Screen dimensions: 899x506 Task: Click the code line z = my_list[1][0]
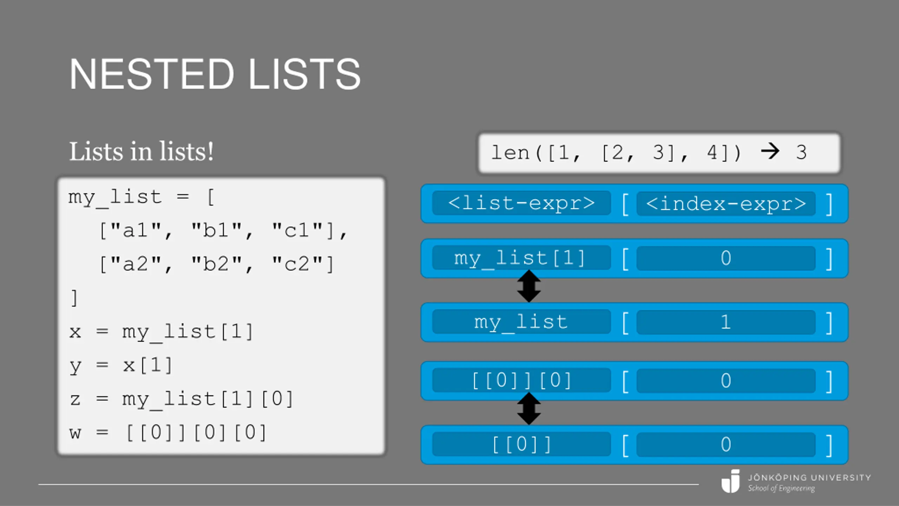[182, 399]
